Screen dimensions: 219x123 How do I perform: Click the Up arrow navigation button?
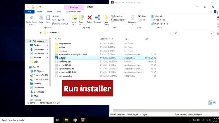pos(41,33)
